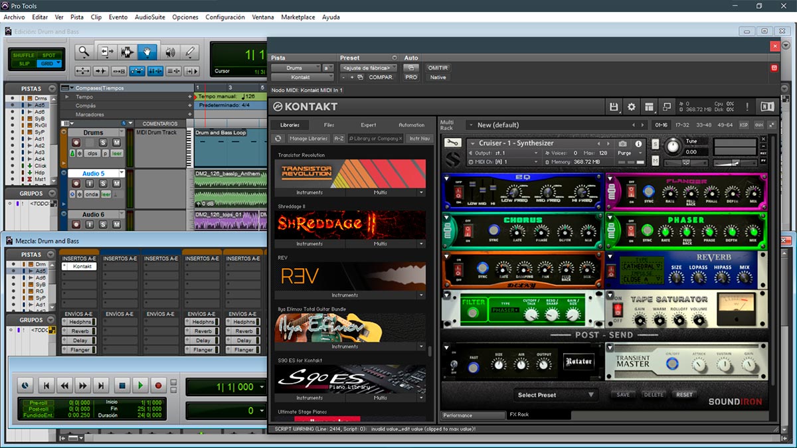Click Record in the transport window
This screenshot has width=797, height=448.
(158, 385)
